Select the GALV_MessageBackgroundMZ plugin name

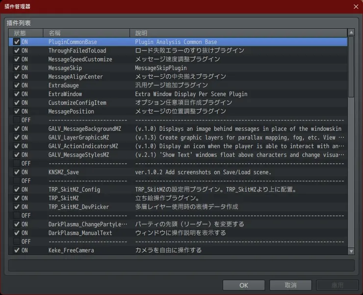click(85, 129)
